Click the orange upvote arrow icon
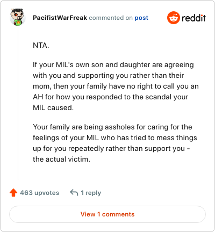The width and height of the screenshot is (215, 232). coord(13,193)
